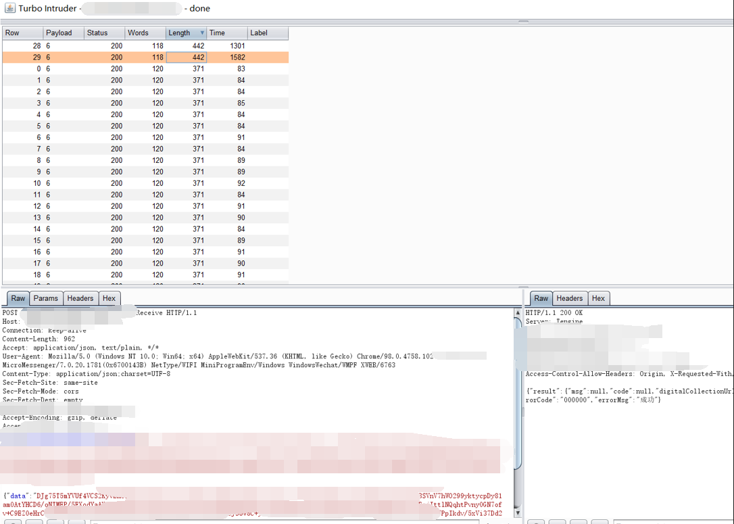
Task: Select result row 1 in the table
Action: point(145,80)
